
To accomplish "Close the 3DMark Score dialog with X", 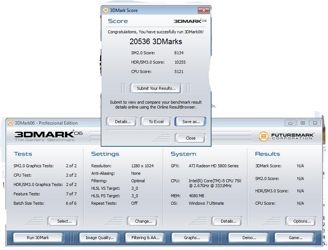I will pyautogui.click(x=204, y=10).
